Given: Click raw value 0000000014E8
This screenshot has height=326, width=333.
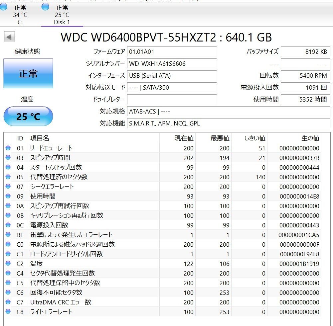Looking at the screenshot, I should tap(299, 196).
